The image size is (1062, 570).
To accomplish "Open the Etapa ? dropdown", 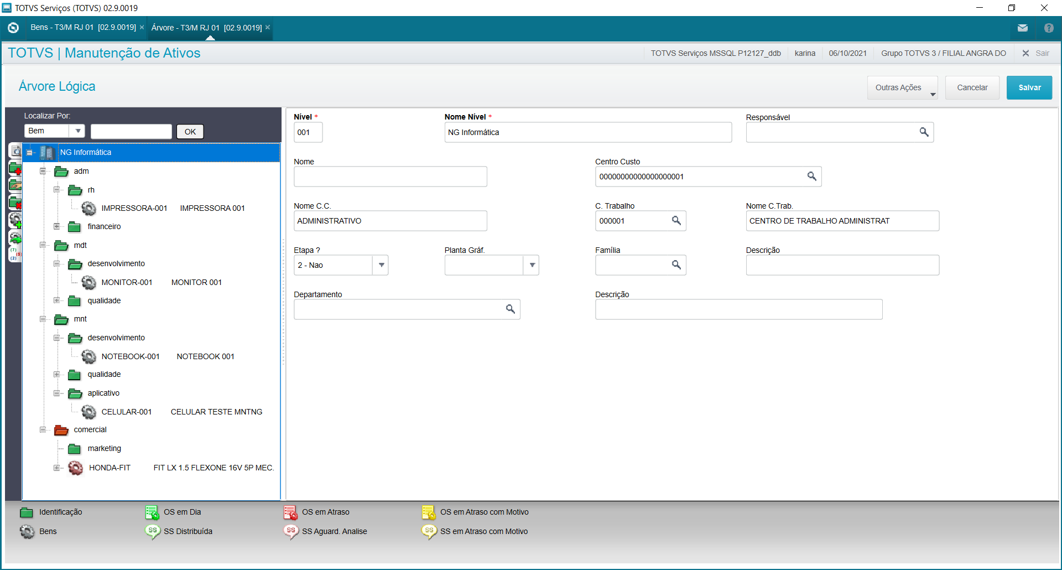I will (381, 265).
